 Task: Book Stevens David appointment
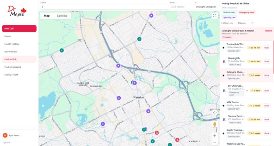coord(267,120)
